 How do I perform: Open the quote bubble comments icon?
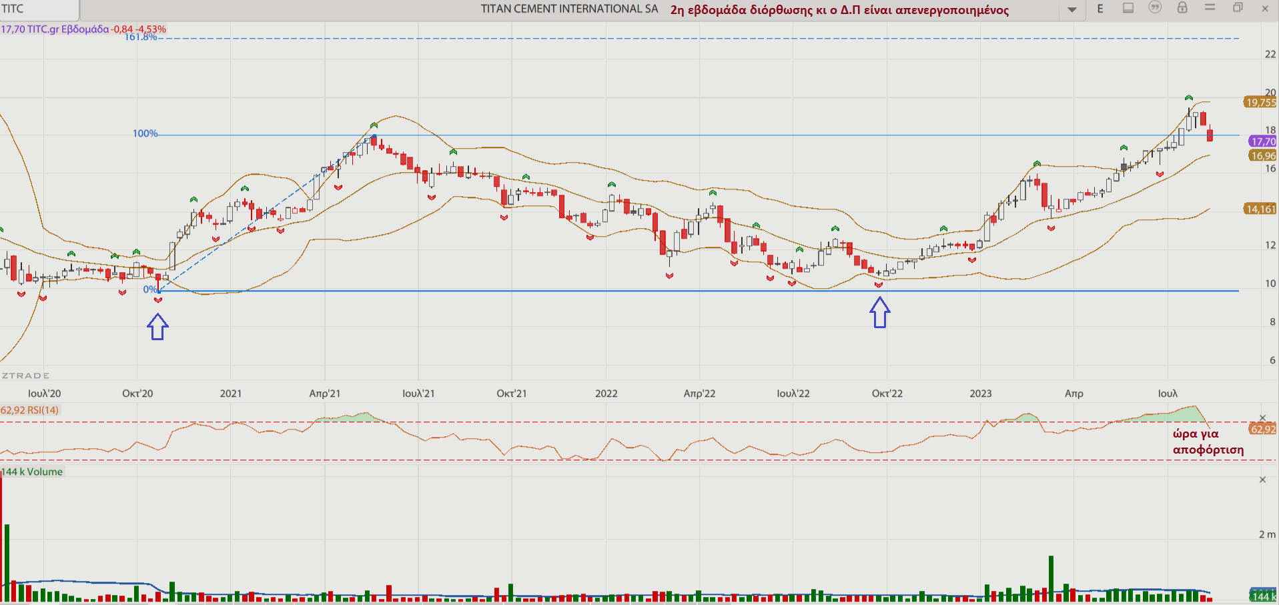pyautogui.click(x=1155, y=7)
